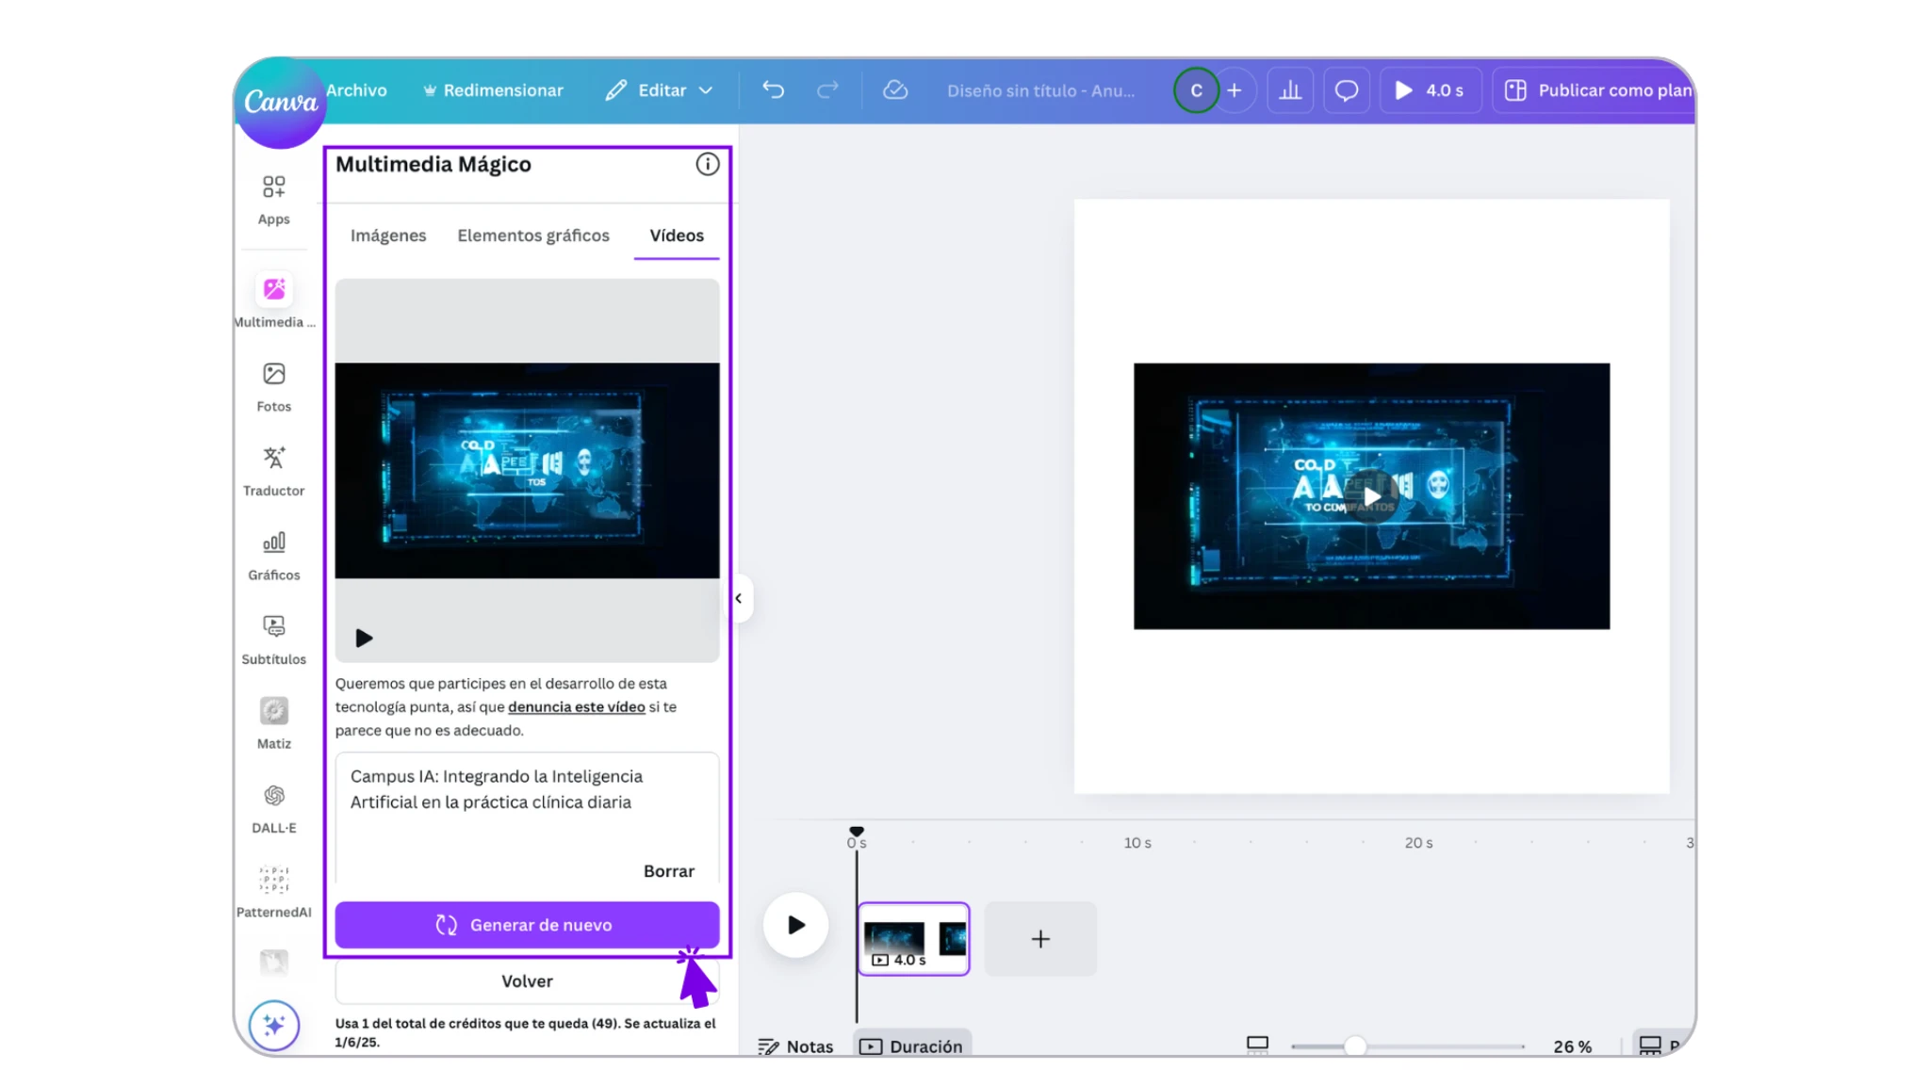Switch to the Imágenes tab
This screenshot has height=1085, width=1930.
click(387, 235)
